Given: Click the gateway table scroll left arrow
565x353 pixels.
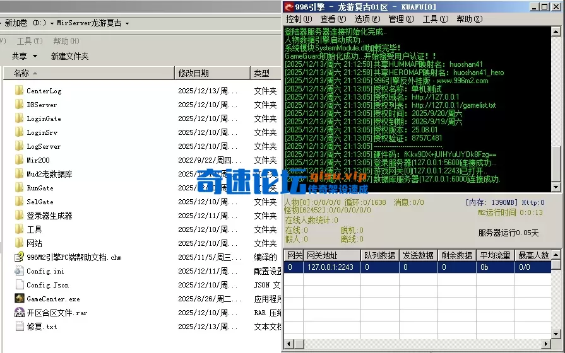Looking at the screenshot, I should [x=288, y=344].
